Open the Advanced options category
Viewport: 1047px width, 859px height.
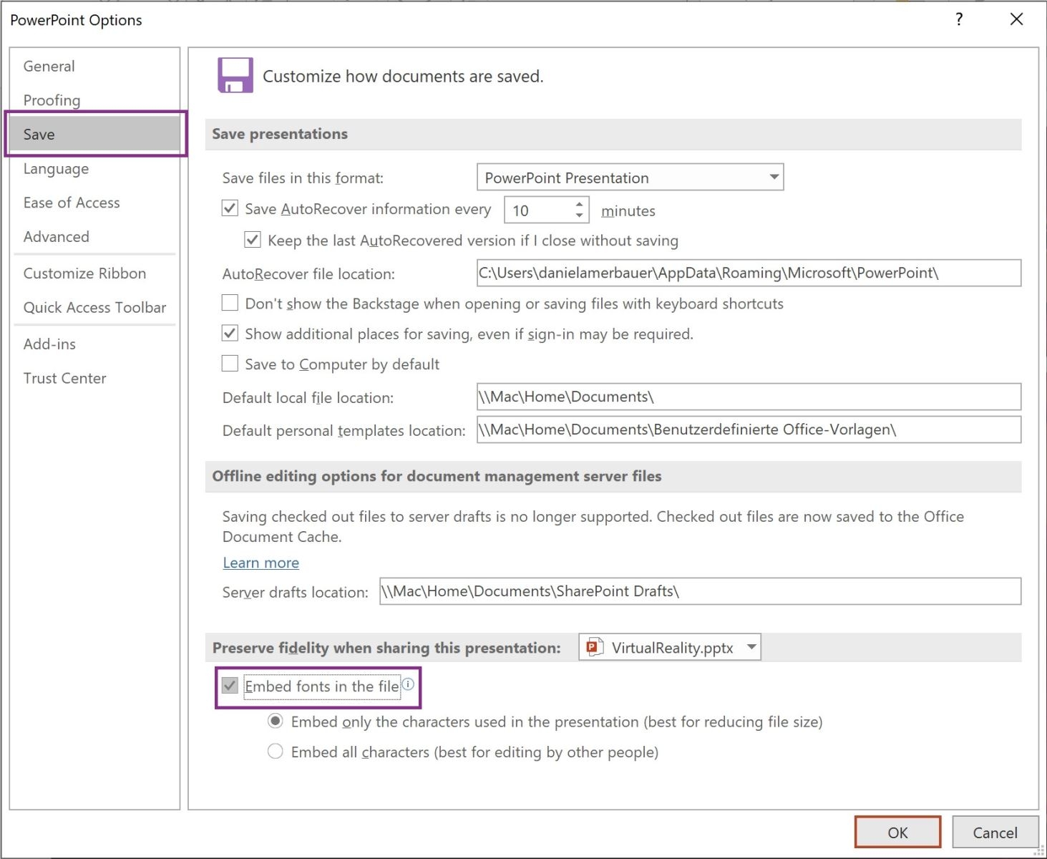tap(57, 237)
